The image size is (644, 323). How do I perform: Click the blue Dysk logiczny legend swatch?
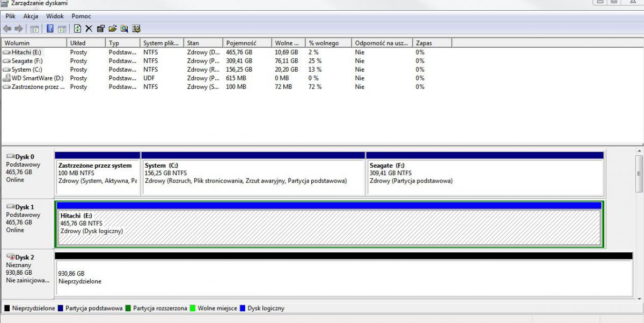(x=243, y=308)
